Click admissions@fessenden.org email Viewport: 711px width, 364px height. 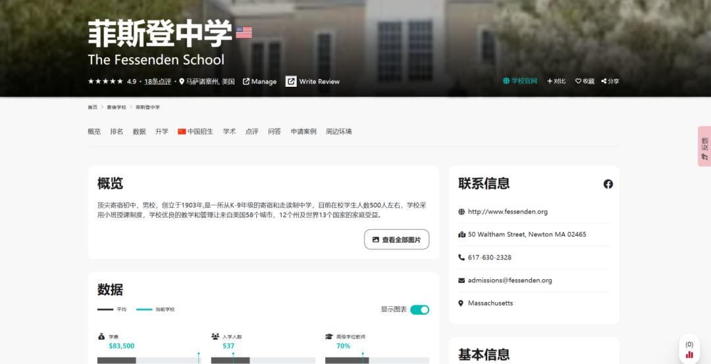510,280
